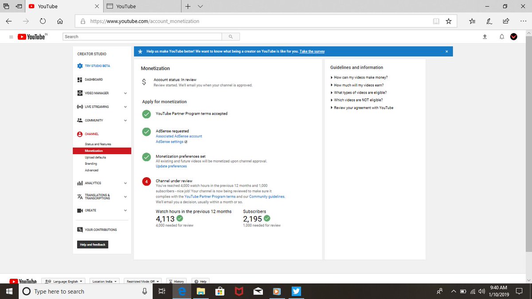
Task: Switch to the second YouTube browser tab
Action: [x=143, y=6]
